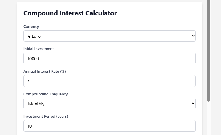
Task: Click the "Initial Investment" label text
Action: (39, 49)
